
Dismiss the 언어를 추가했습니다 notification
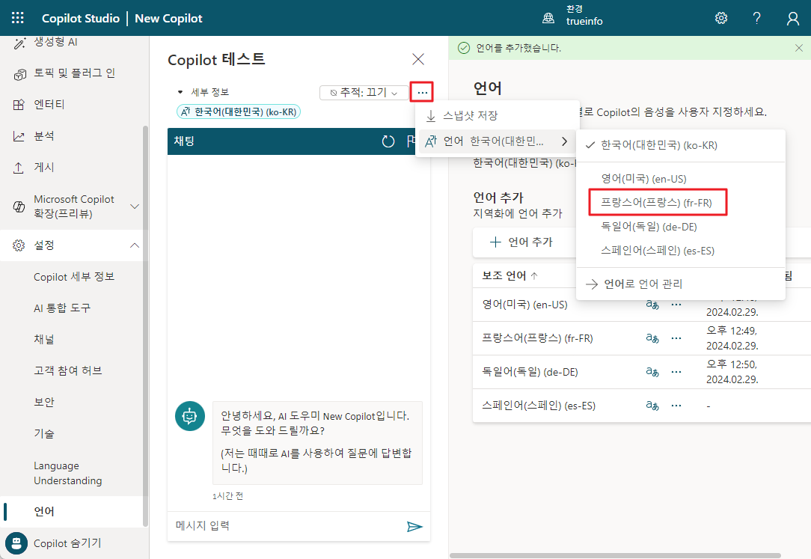798,48
